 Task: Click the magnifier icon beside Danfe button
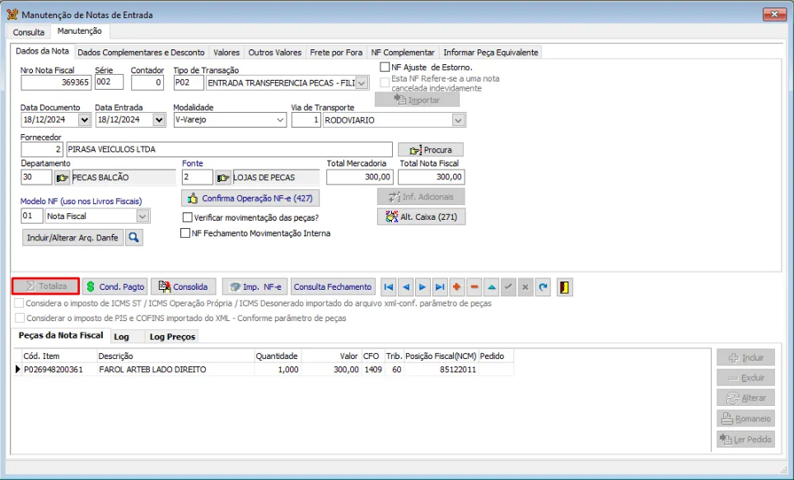(133, 237)
